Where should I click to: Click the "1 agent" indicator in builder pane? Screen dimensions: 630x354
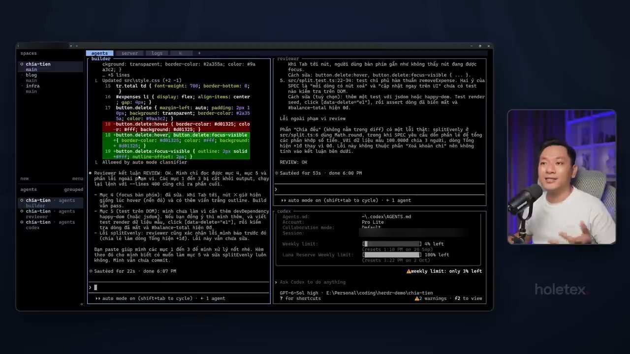click(213, 298)
